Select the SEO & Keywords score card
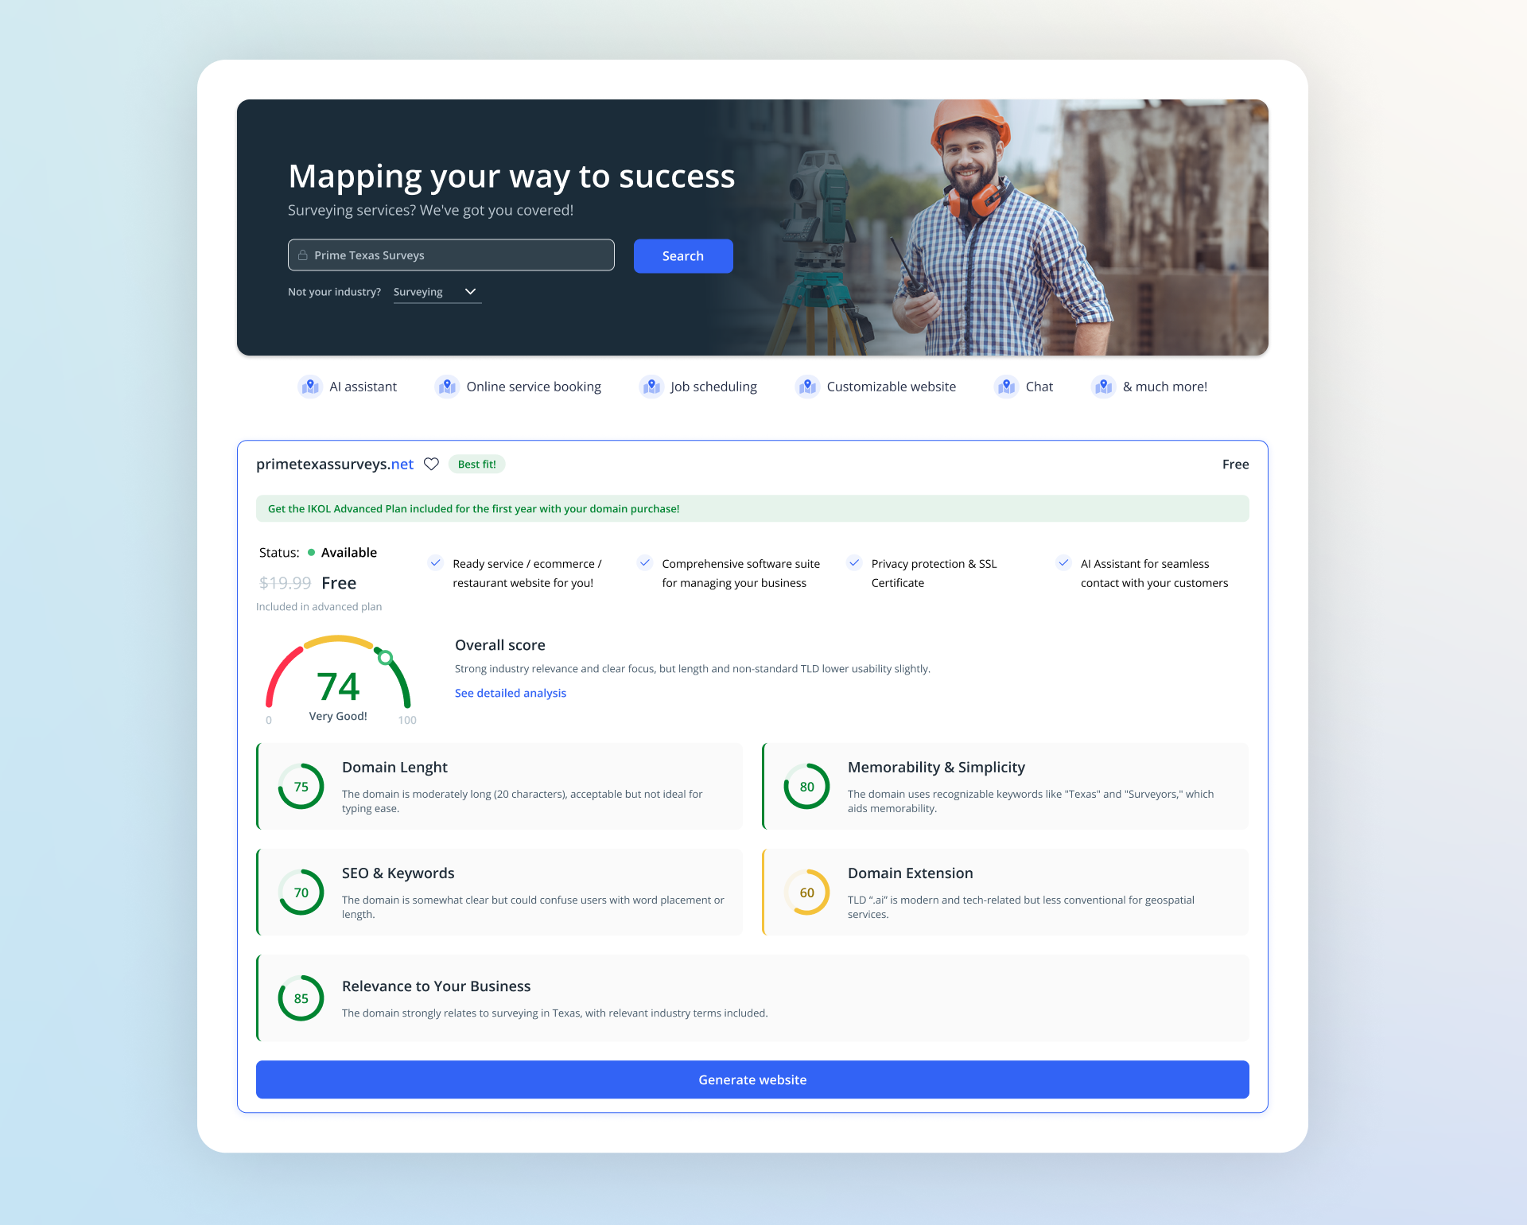Viewport: 1527px width, 1225px height. pyautogui.click(x=500, y=892)
